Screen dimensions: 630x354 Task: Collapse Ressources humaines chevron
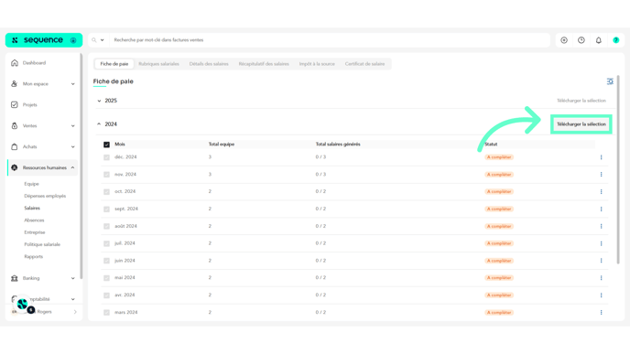72,167
